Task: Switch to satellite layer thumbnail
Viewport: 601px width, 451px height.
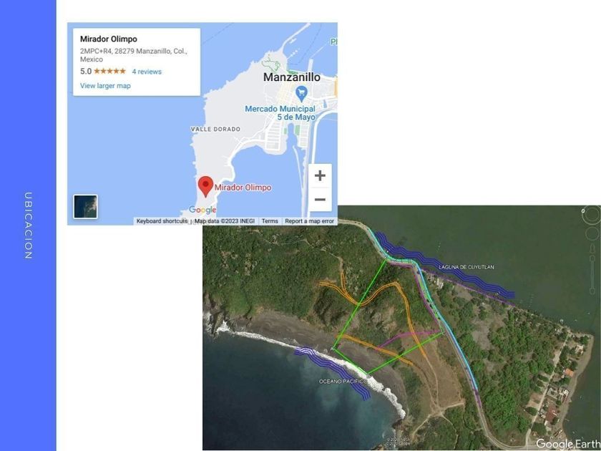Action: 85,206
